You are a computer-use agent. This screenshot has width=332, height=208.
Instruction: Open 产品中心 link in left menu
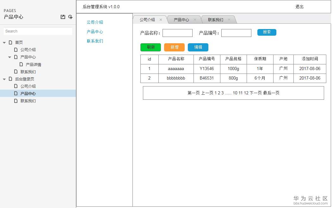(95, 32)
